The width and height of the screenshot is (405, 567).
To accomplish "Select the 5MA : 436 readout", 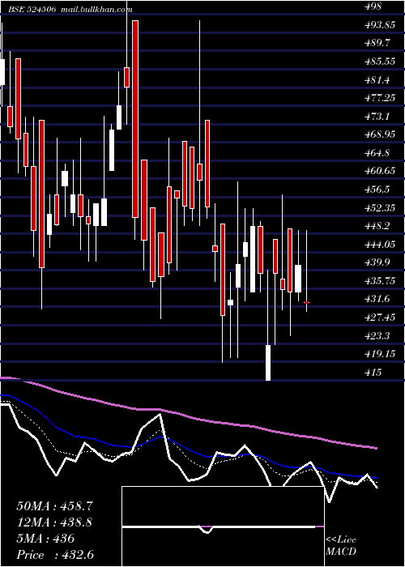I will [45, 539].
